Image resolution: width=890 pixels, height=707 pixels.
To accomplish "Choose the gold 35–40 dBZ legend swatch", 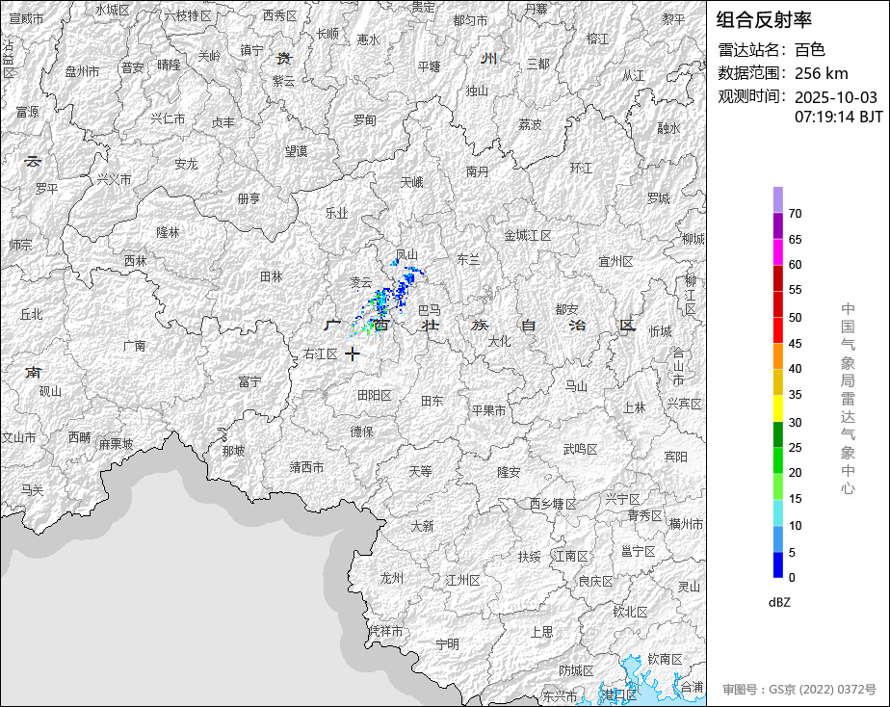I will click(777, 382).
